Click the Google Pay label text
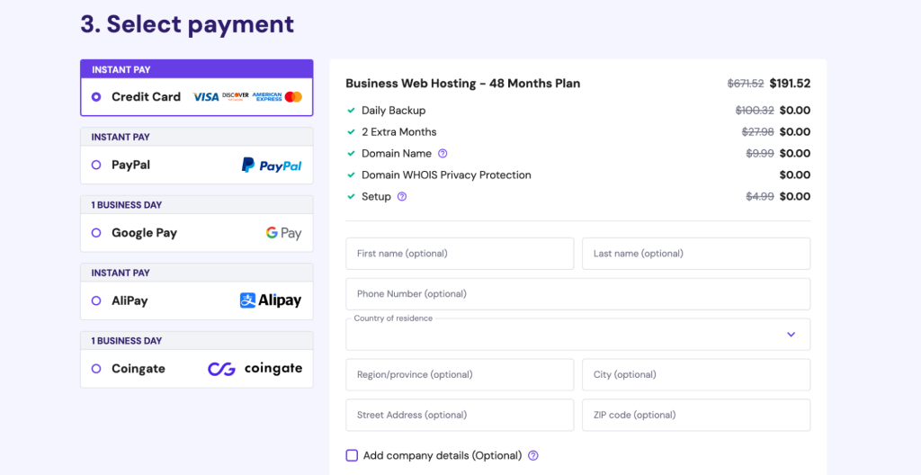Image resolution: width=921 pixels, height=475 pixels. point(145,233)
